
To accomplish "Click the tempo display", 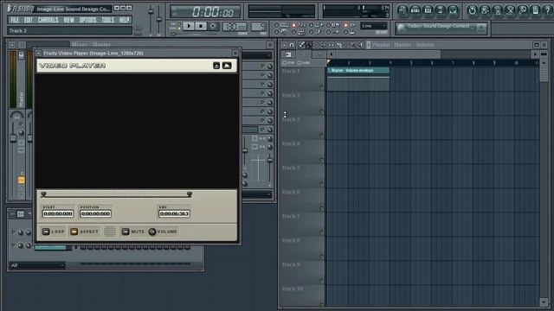I will click(235, 27).
